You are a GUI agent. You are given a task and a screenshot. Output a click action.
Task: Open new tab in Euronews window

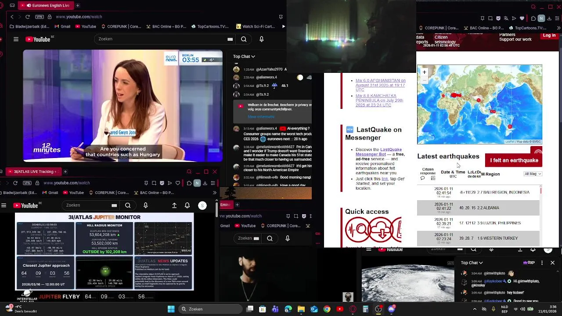78,5
